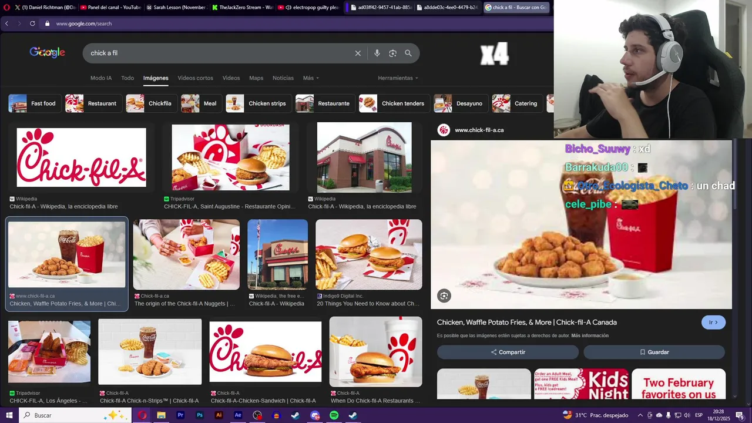
Task: Expand the Más dropdown
Action: pos(311,78)
